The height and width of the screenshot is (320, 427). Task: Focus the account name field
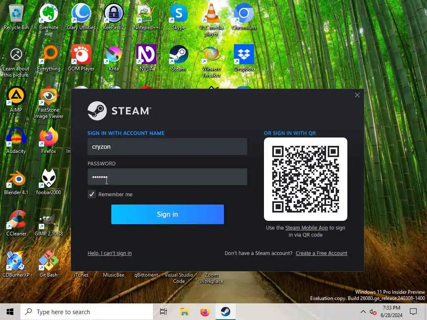click(x=168, y=146)
